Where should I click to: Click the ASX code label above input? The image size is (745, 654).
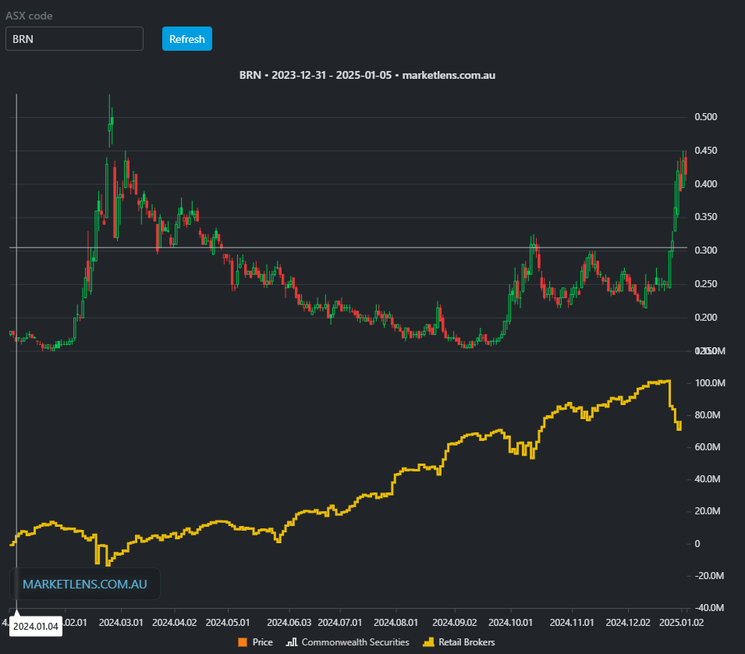(x=30, y=16)
